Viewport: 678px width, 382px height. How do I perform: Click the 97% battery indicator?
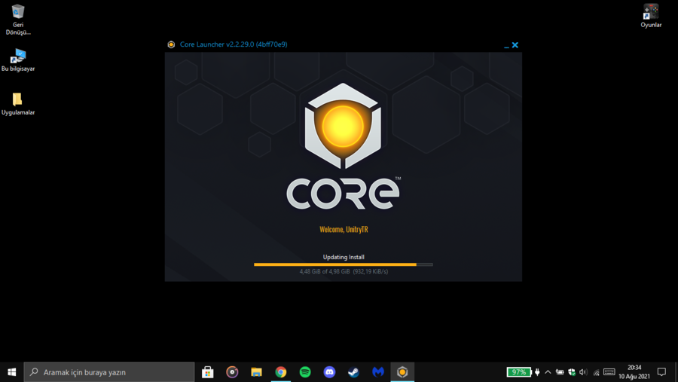519,372
